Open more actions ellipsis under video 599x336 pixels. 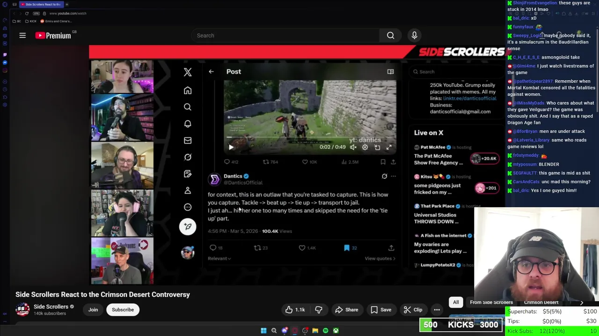click(x=437, y=310)
